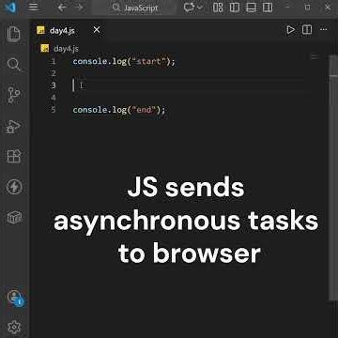Minimize the VS Code window

click(x=288, y=8)
